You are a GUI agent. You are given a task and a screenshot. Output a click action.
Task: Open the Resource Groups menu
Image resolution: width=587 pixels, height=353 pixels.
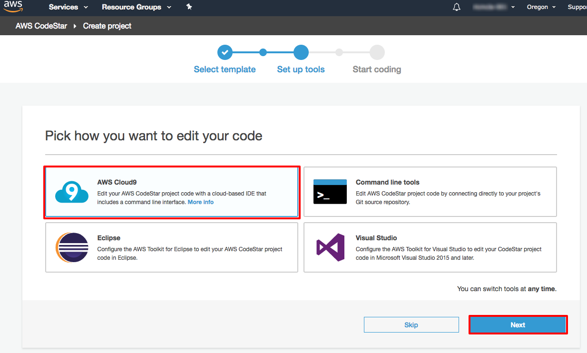click(x=137, y=7)
